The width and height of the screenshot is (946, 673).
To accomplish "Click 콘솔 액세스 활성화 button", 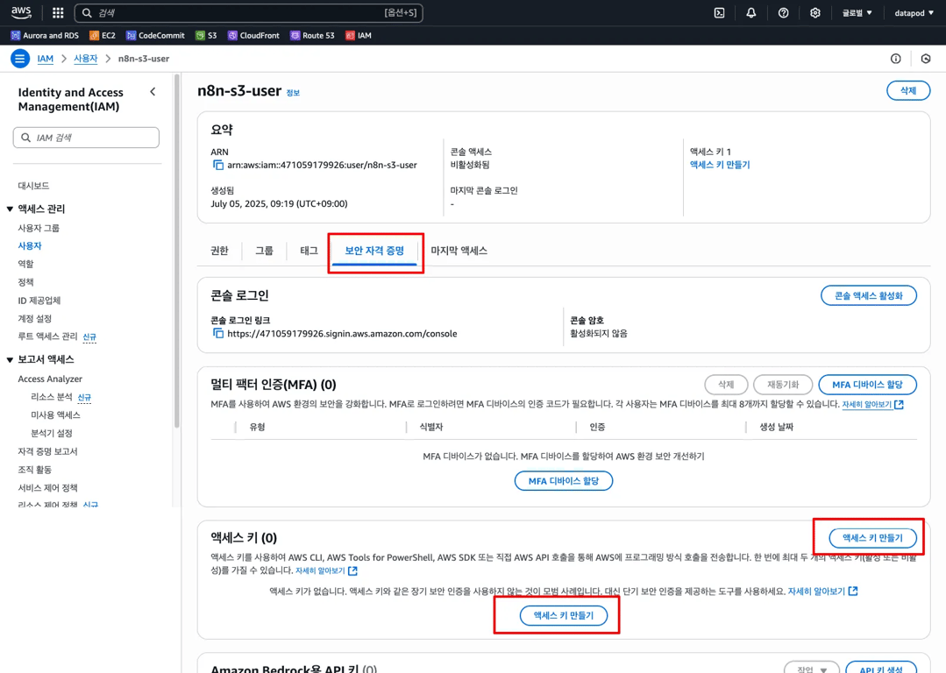I will [868, 295].
